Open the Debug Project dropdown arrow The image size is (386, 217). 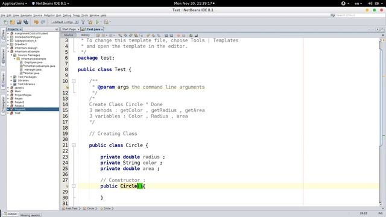pos(110,22)
